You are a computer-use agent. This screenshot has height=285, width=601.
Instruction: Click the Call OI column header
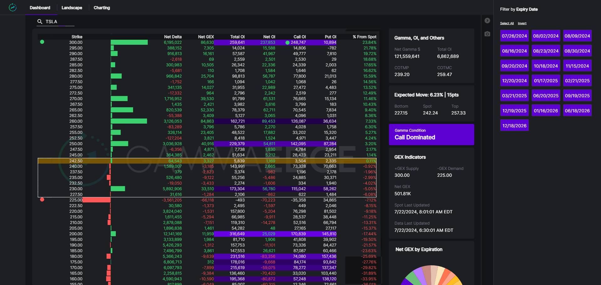pos(300,37)
